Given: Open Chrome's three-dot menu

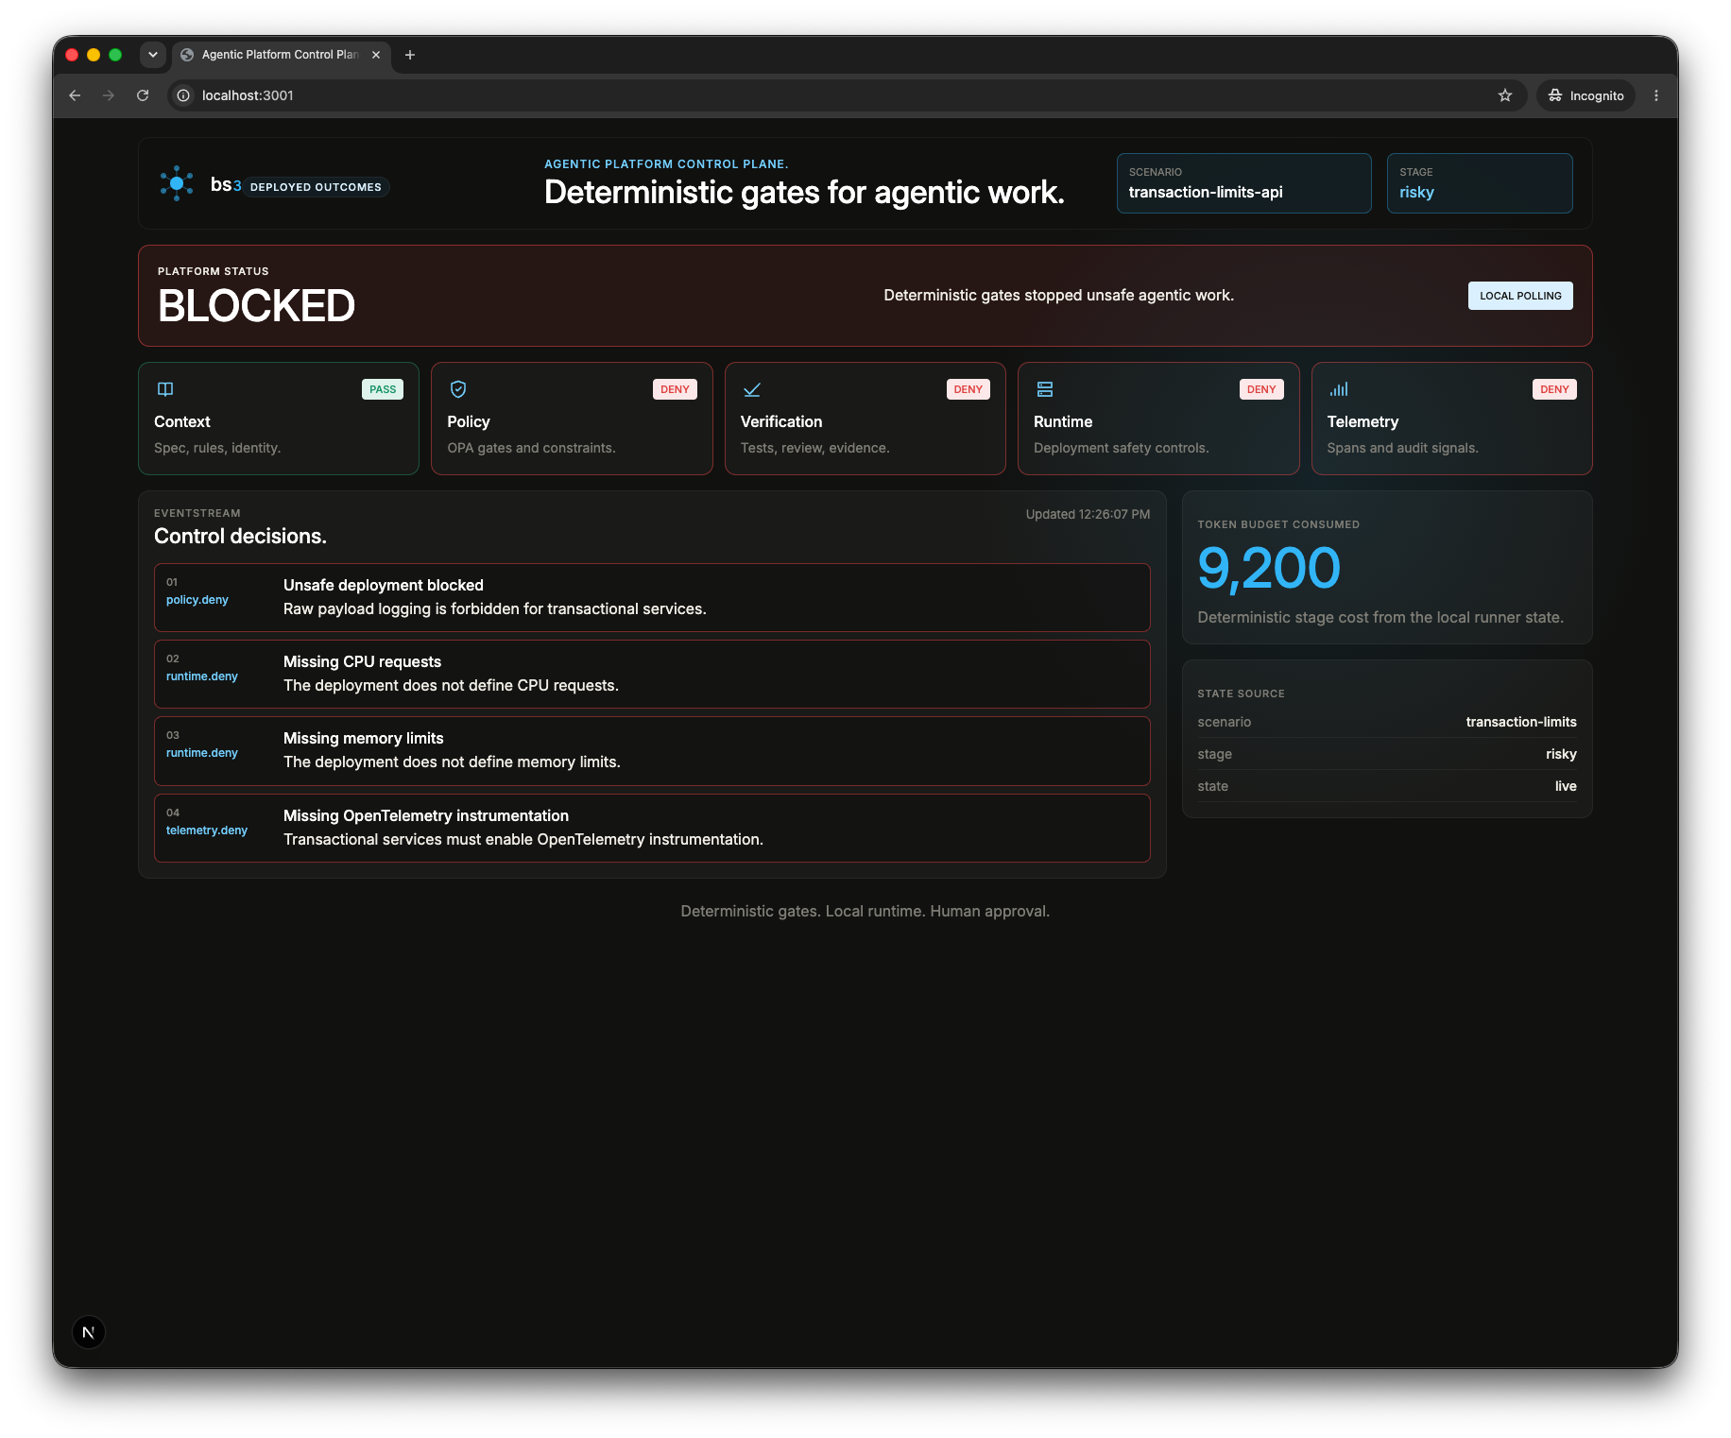Looking at the screenshot, I should pyautogui.click(x=1656, y=95).
